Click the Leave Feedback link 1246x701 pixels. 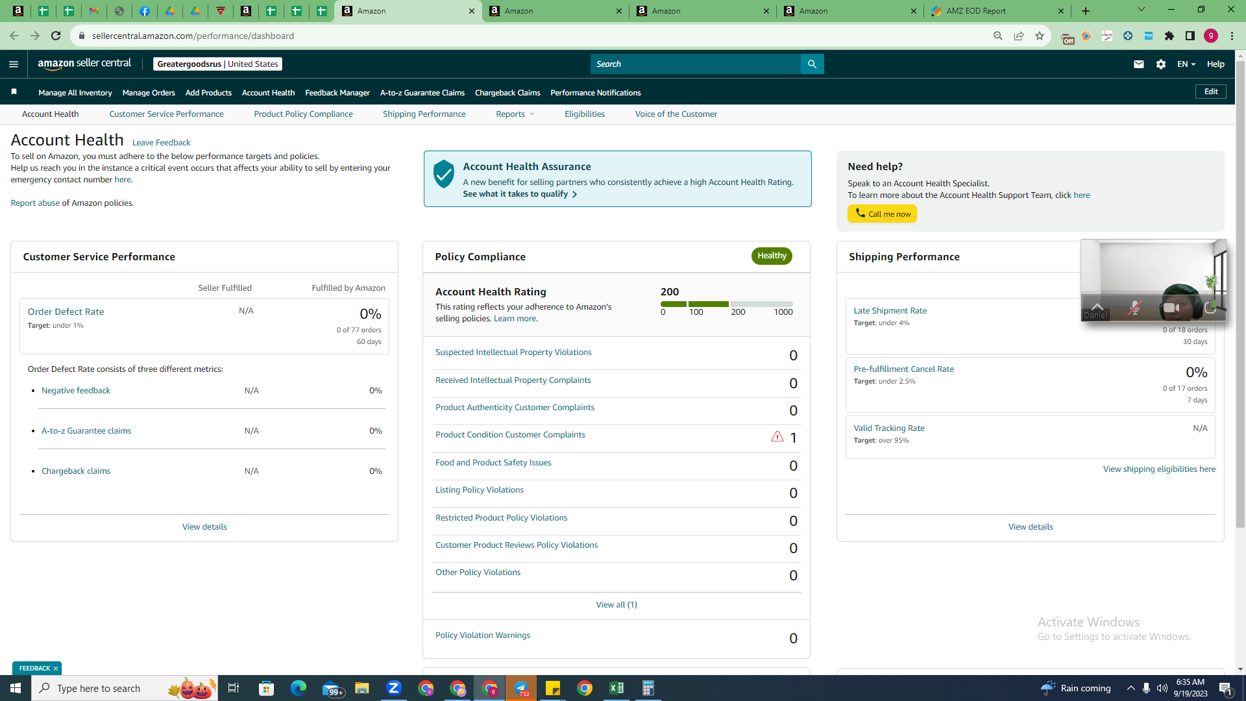[161, 143]
